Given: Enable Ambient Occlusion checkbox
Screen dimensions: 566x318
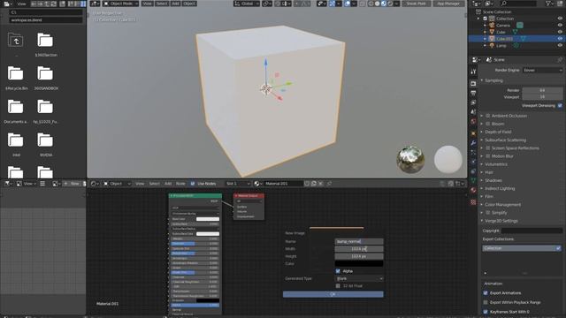Looking at the screenshot, I should (x=488, y=116).
